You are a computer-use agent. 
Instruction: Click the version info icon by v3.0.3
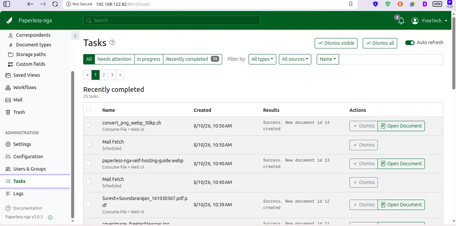[x=50, y=217]
